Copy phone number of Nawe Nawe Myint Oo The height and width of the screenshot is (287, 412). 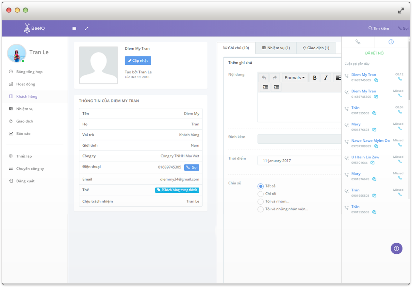point(376,146)
